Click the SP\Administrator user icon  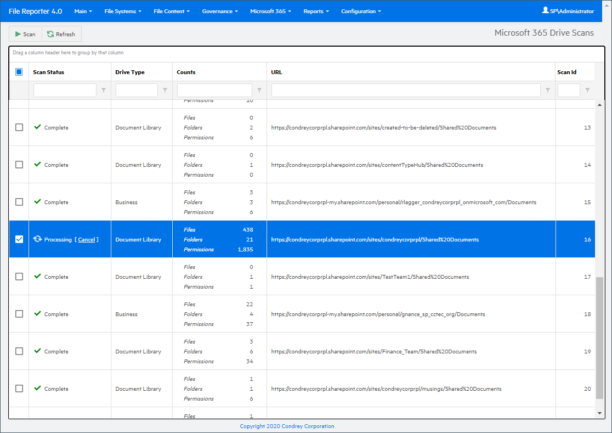click(545, 10)
